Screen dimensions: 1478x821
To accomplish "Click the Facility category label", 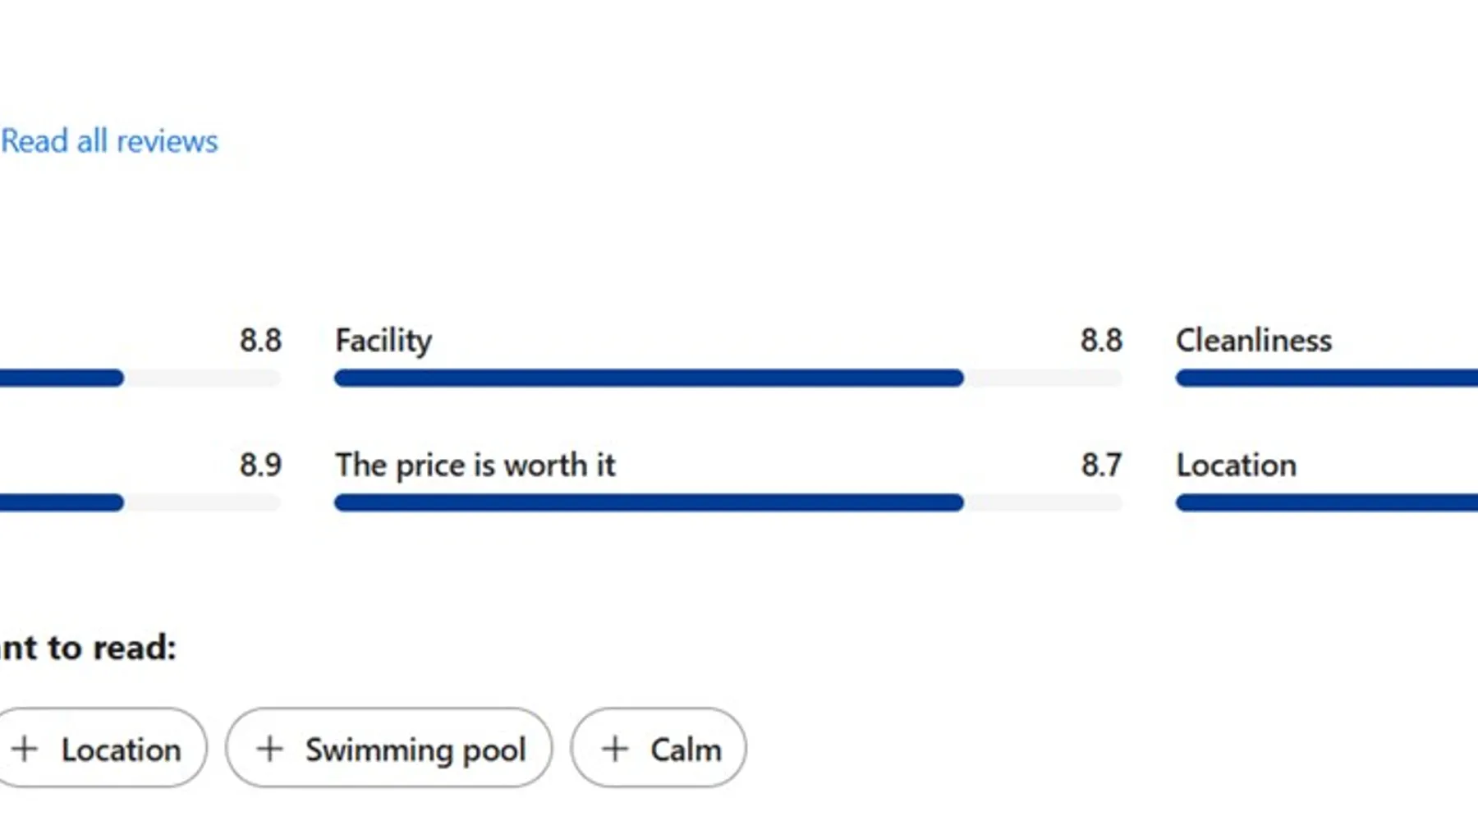I will pyautogui.click(x=383, y=341).
